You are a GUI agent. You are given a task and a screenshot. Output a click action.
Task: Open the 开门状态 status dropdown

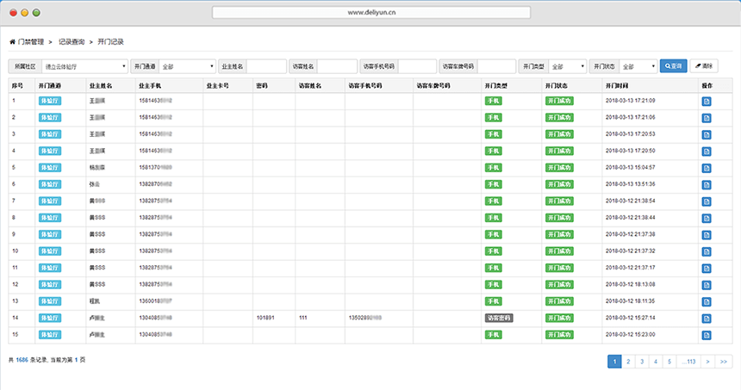click(638, 66)
